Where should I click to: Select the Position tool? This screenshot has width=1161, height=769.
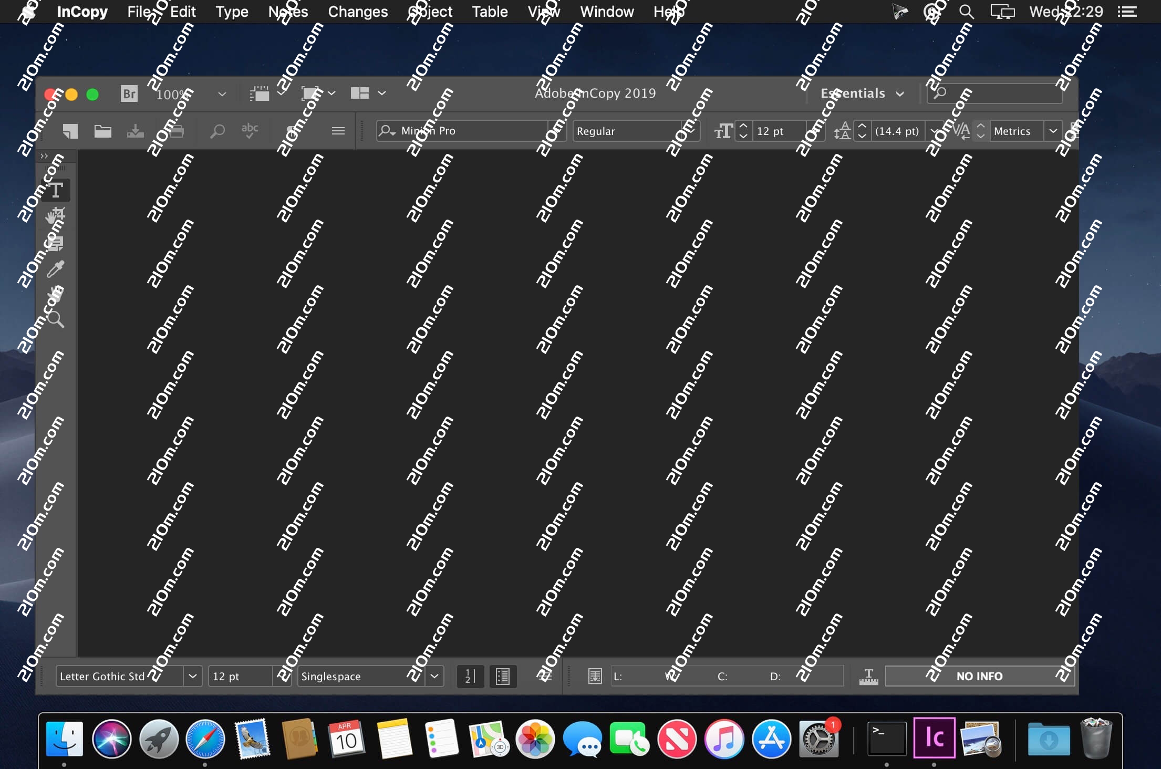coord(56,215)
